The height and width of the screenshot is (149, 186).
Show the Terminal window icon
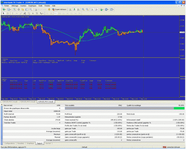pyautogui.click(x=27, y=9)
